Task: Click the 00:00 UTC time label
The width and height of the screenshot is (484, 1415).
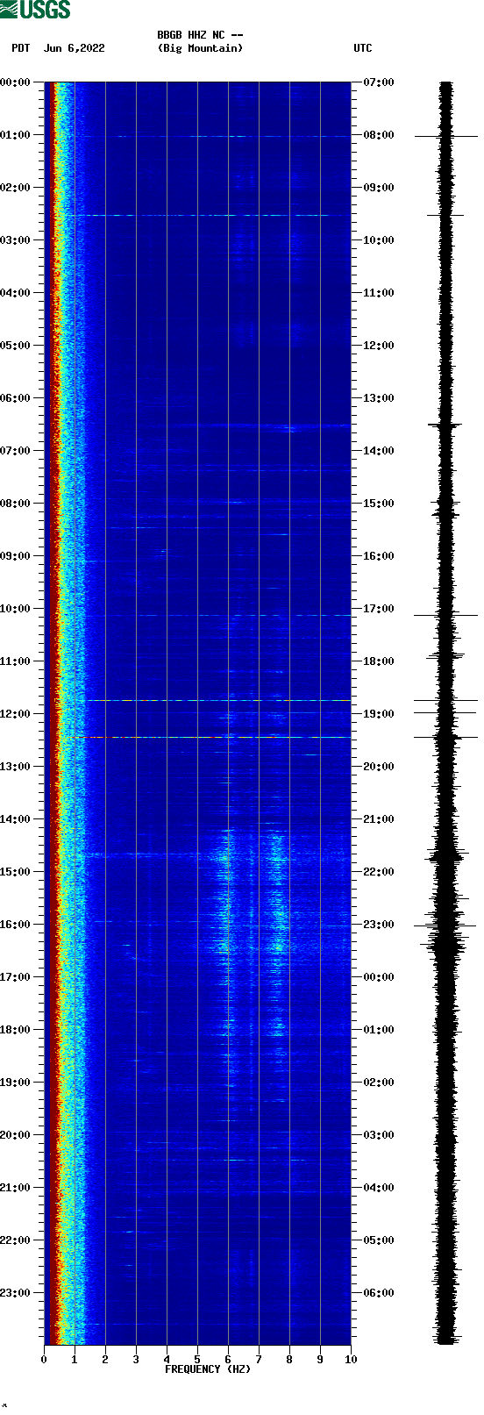Action: point(379,977)
